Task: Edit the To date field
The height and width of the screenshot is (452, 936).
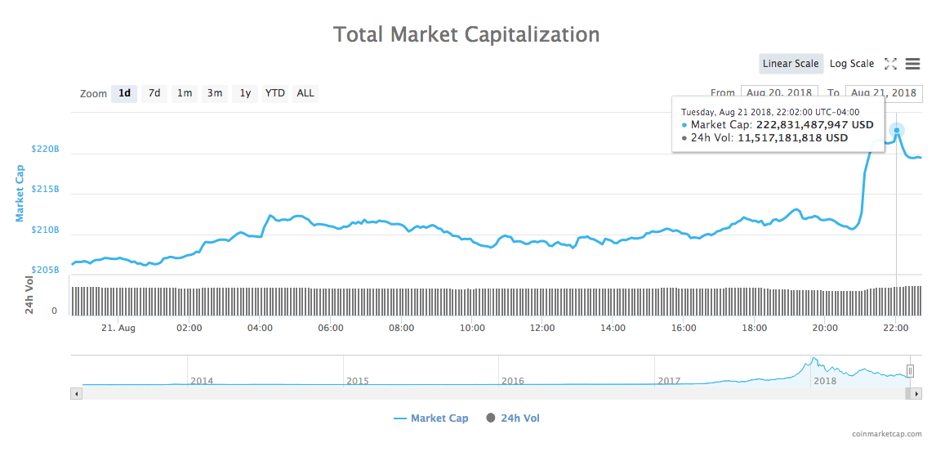Action: click(884, 93)
